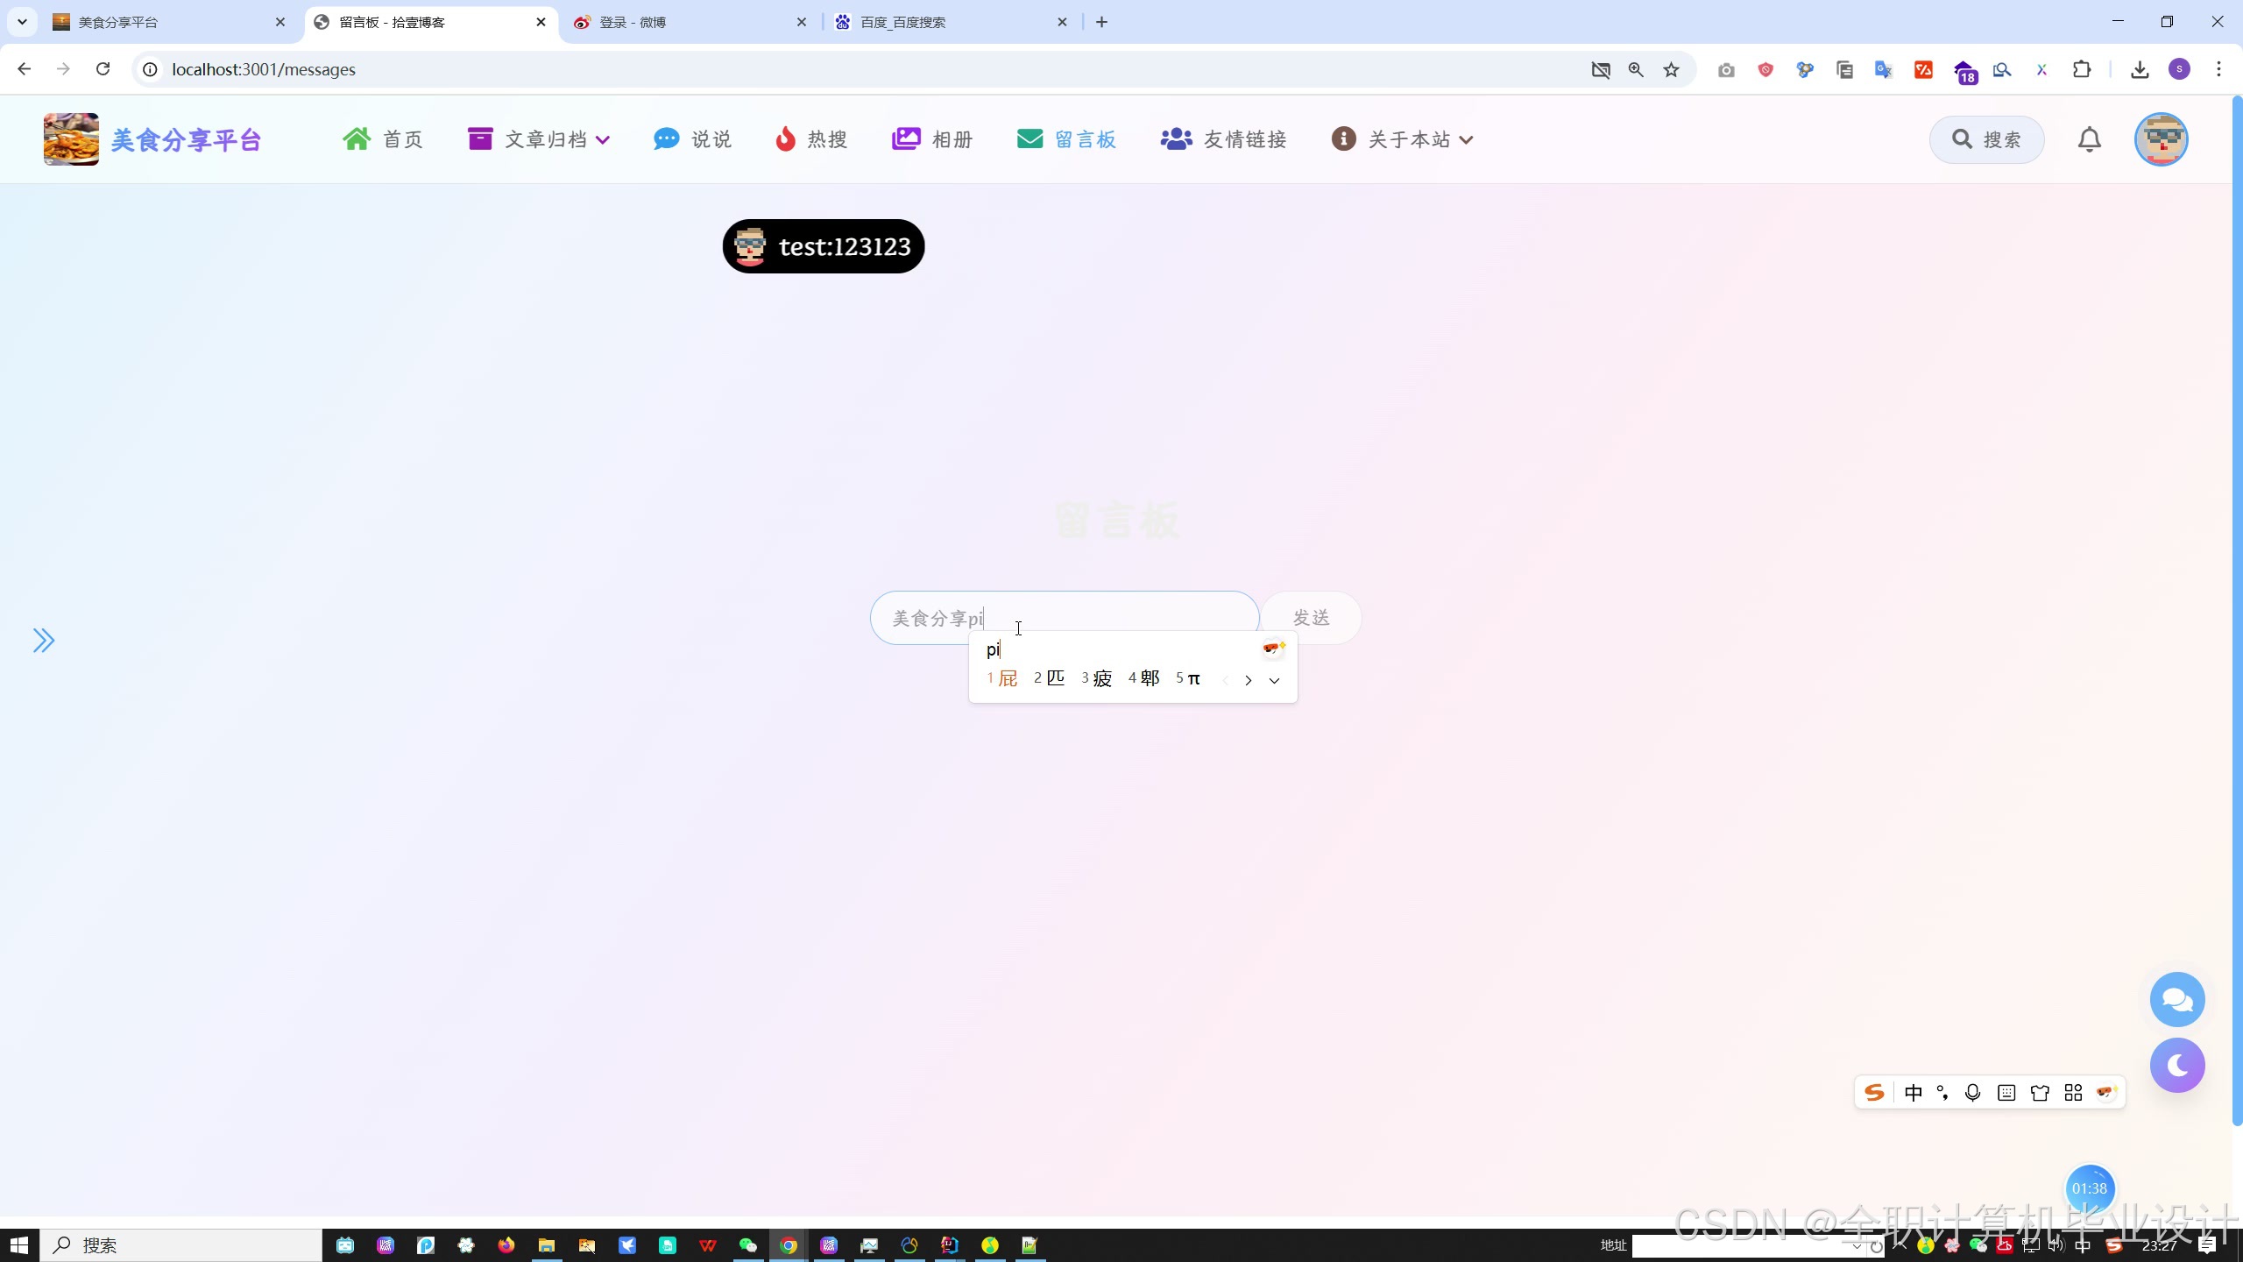Open the 搜索 search button
2243x1262 pixels.
click(x=1986, y=139)
